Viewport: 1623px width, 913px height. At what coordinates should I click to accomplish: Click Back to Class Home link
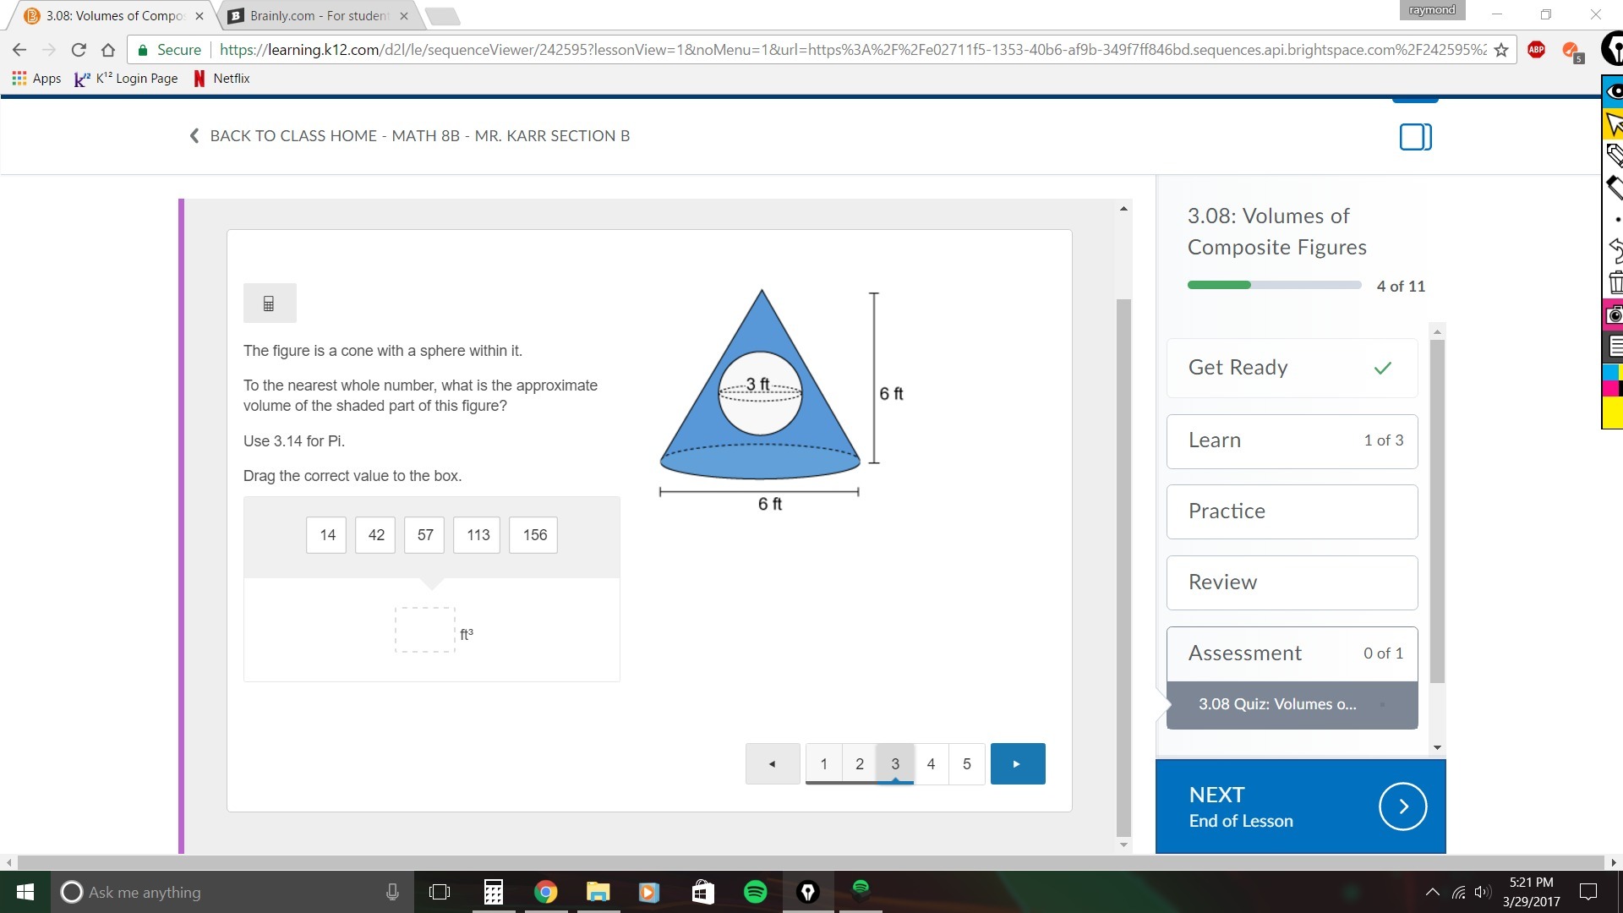pyautogui.click(x=410, y=136)
